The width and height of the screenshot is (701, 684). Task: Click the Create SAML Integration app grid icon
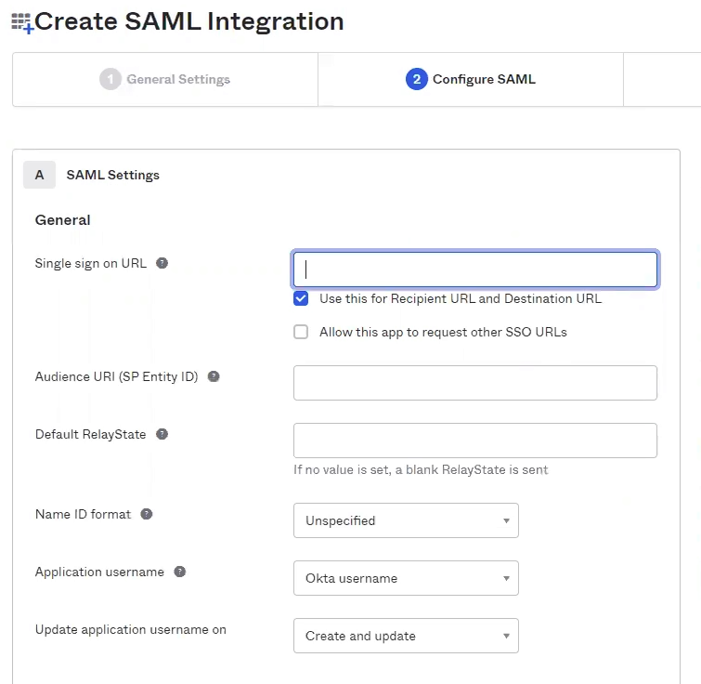click(20, 22)
